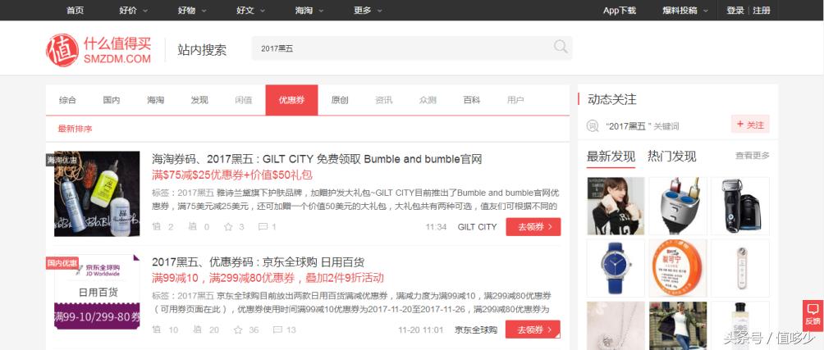This screenshot has height=350, width=824.
Task: Open the necklace thumbnail in sidebar
Action: 616,325
